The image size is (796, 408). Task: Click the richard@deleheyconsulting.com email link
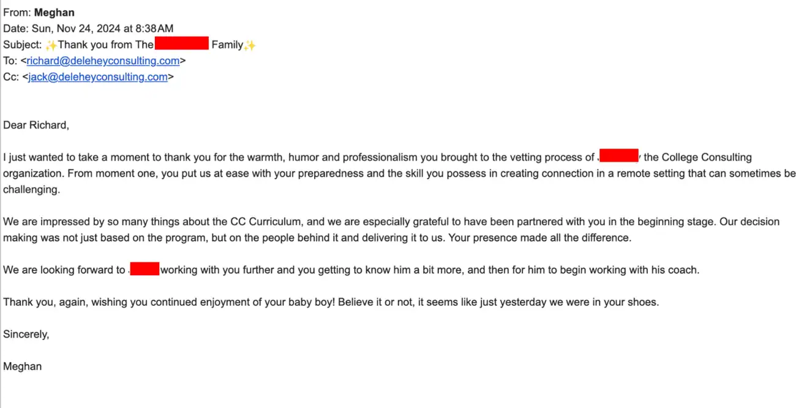103,61
